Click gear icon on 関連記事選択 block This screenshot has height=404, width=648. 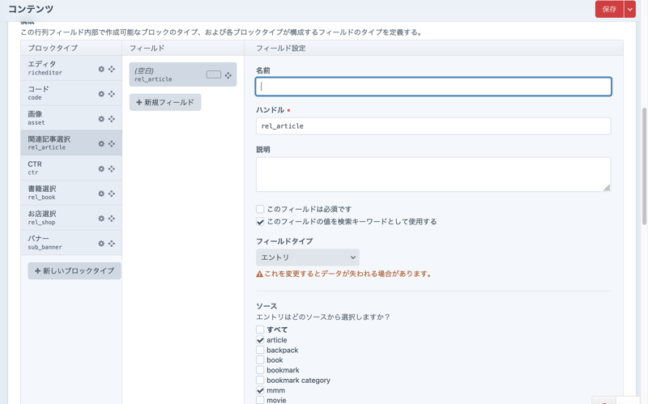tap(101, 144)
